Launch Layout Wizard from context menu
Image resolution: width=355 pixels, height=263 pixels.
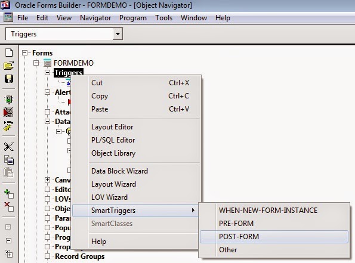click(x=136, y=184)
